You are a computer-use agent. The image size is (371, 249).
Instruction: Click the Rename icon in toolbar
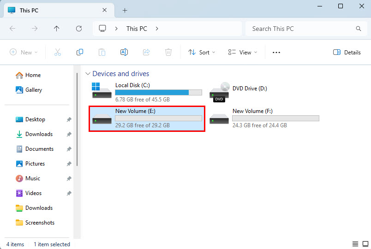click(x=124, y=53)
